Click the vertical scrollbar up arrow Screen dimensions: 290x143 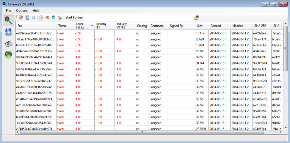[285, 24]
